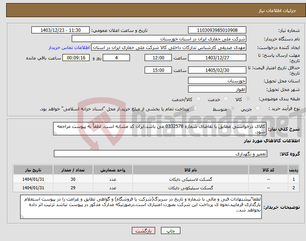Click the کد کالا column header

[268, 170]
